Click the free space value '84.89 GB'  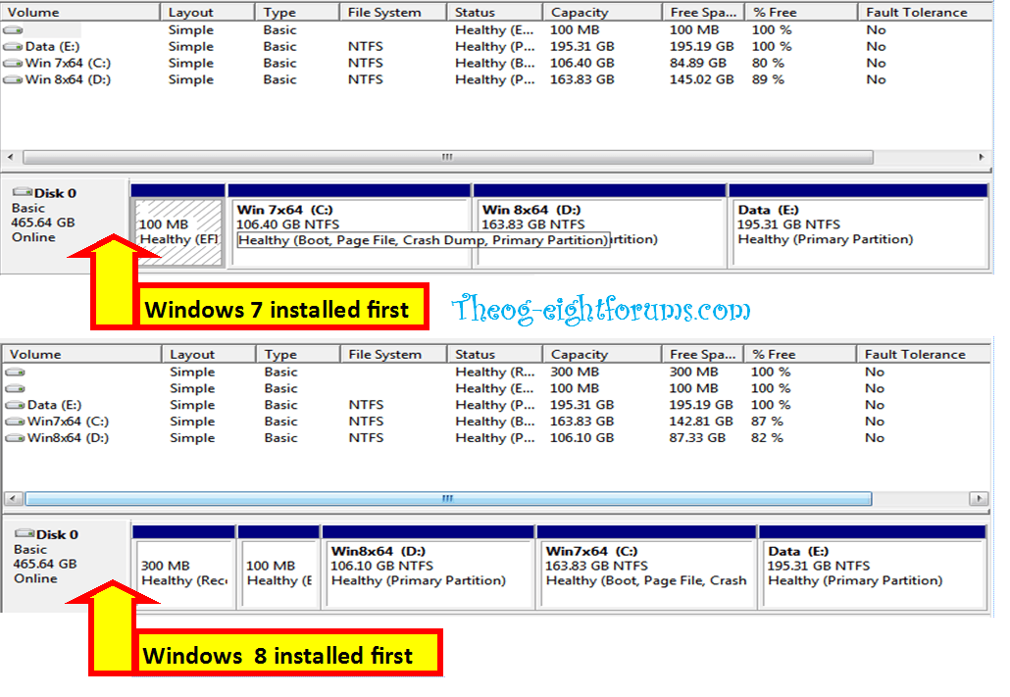[697, 63]
